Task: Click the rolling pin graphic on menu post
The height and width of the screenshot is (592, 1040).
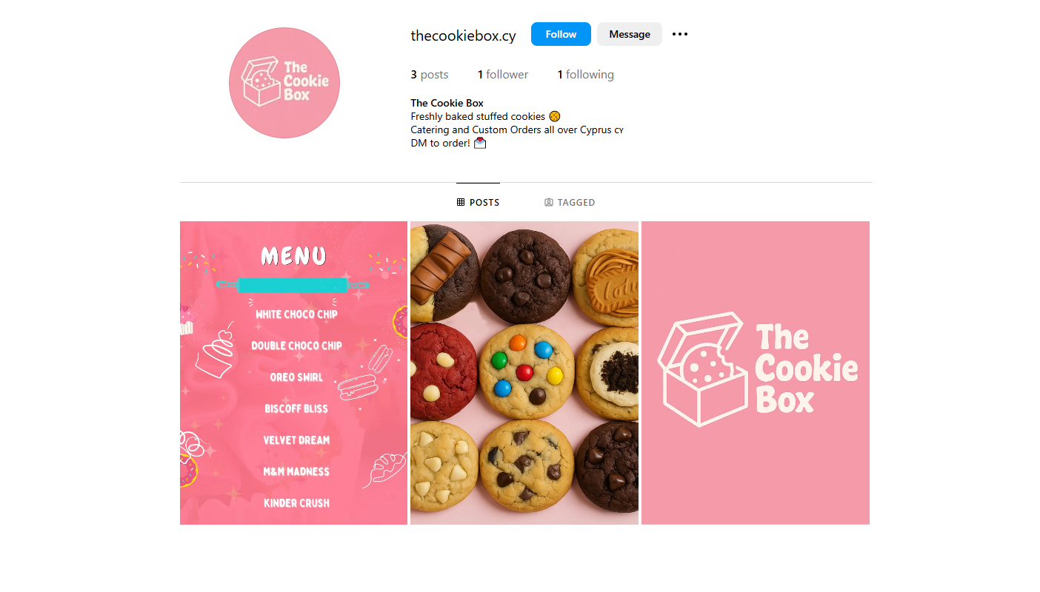Action: [293, 285]
